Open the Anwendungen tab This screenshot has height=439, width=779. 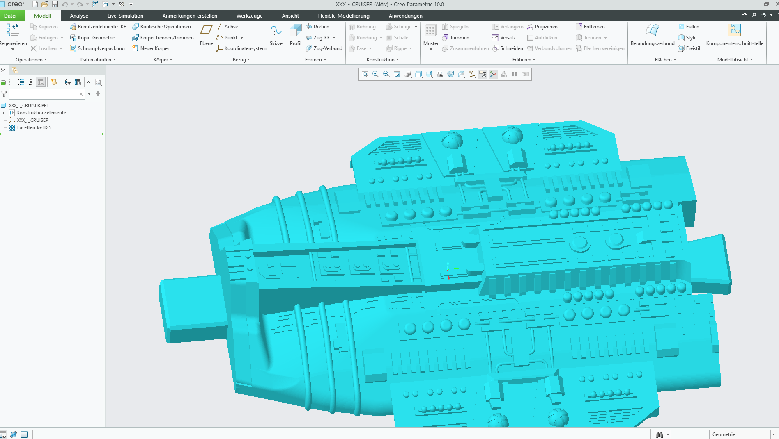point(406,16)
